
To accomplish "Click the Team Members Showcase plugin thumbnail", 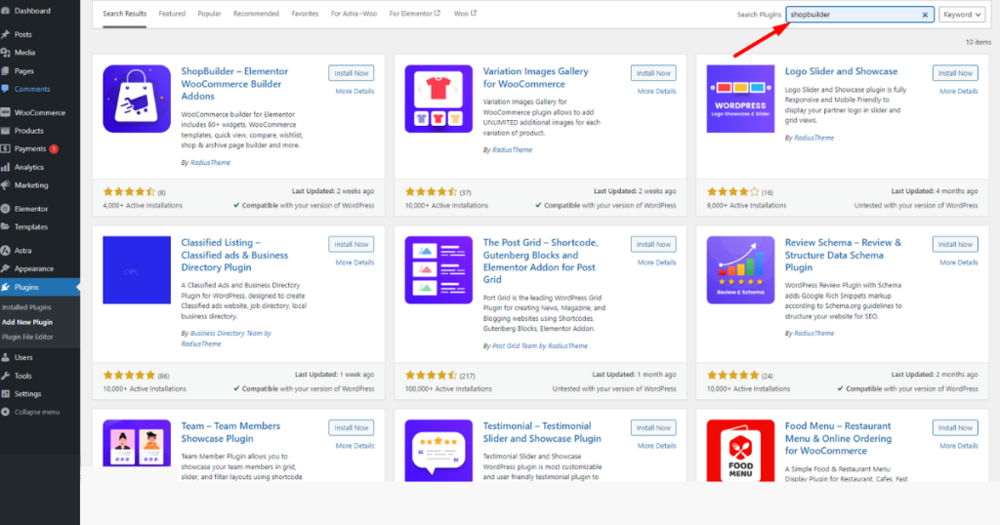I will point(137,451).
